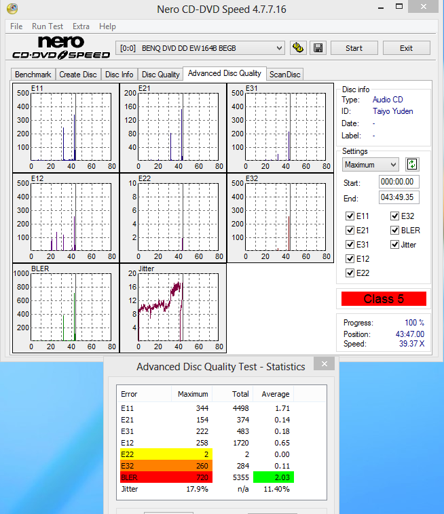Viewport: 444px width, 514px height.
Task: Disable the Jitter checkbox
Action: point(394,245)
